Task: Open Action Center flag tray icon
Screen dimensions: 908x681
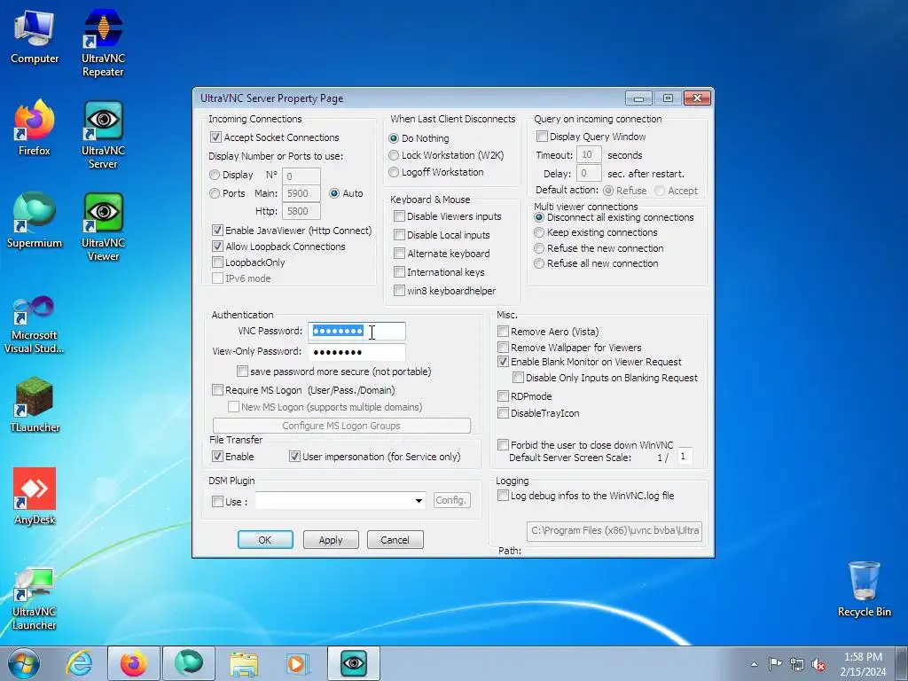Action: [775, 664]
